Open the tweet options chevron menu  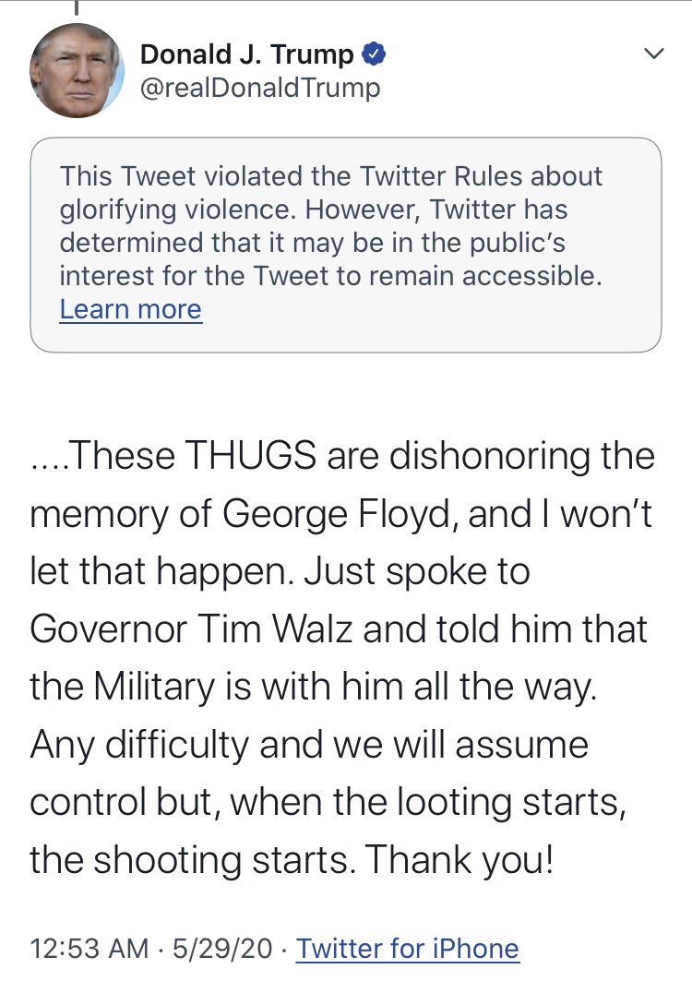653,55
